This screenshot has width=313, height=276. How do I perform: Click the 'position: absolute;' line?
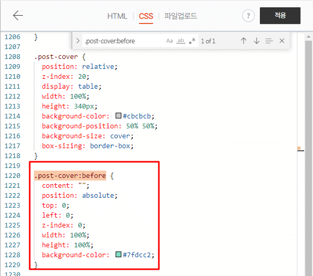[x=80, y=196]
